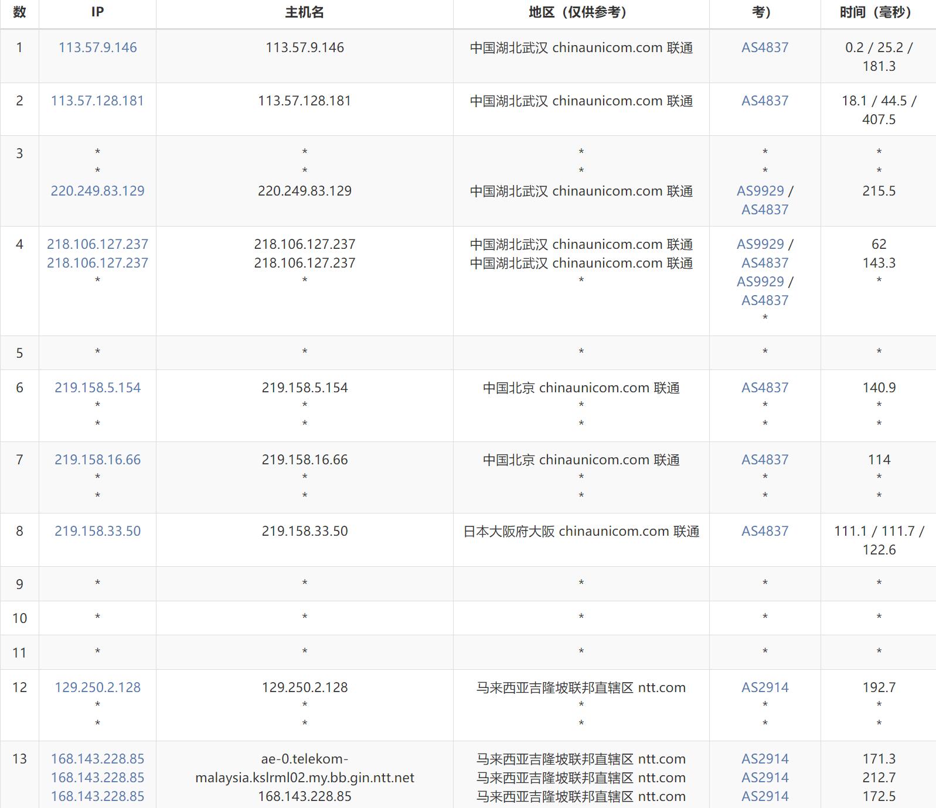Screen dimensions: 936x808
Task: Select time value 212.7
Action: (x=879, y=778)
